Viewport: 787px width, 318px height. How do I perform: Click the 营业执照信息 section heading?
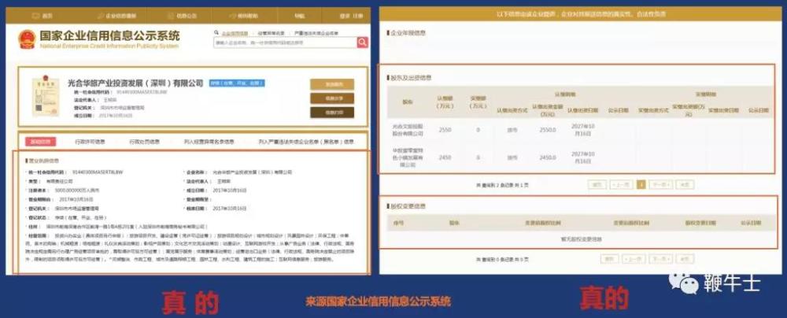pyautogui.click(x=42, y=161)
